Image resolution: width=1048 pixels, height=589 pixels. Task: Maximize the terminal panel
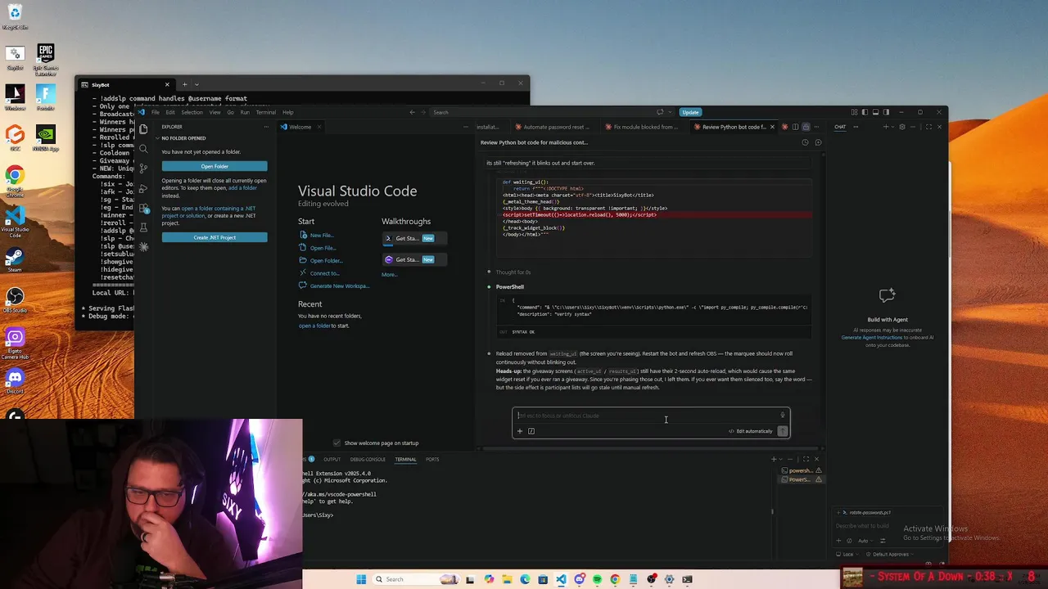coord(806,459)
